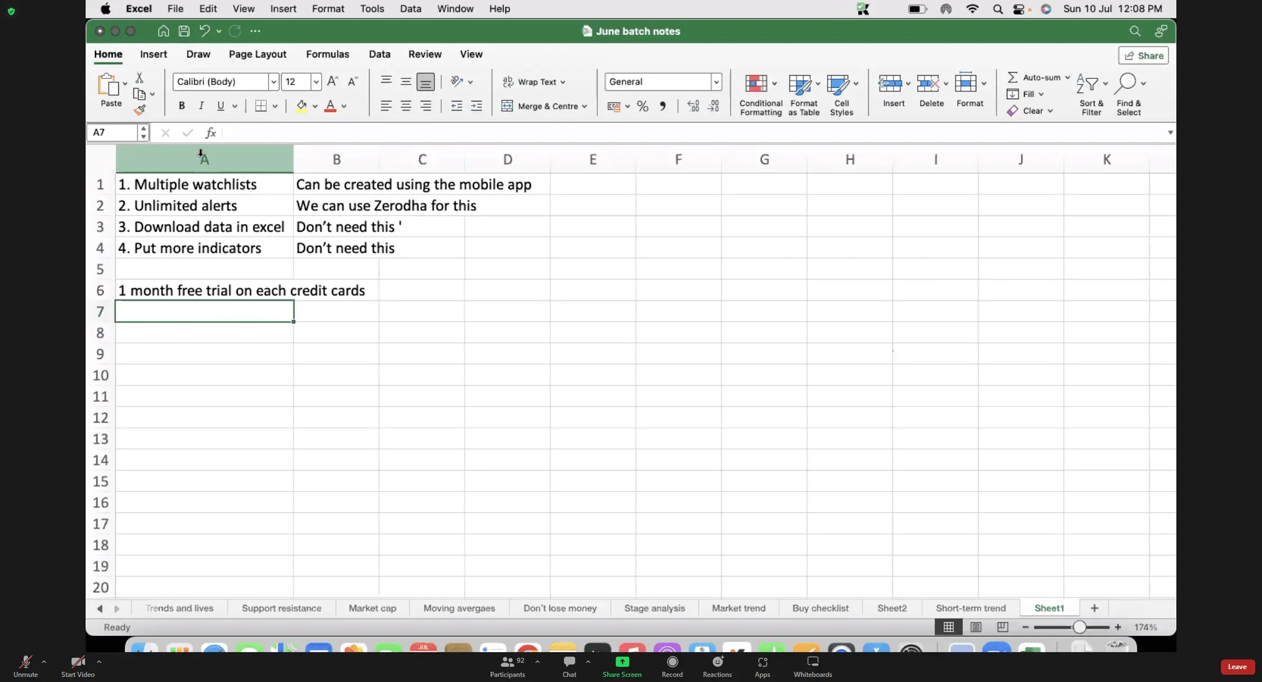Click the Percent Style icon

pos(642,106)
